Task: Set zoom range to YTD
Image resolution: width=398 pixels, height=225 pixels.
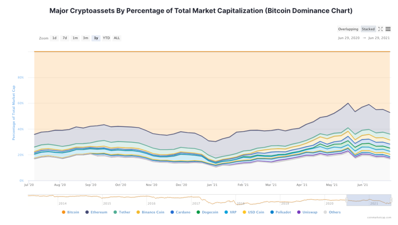Action: 106,38
